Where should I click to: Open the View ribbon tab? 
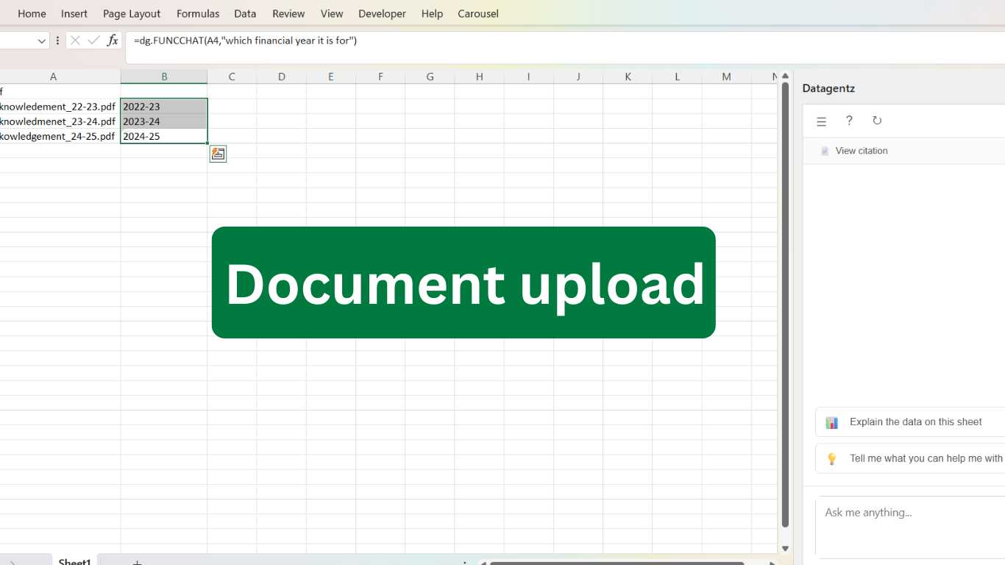(x=332, y=13)
